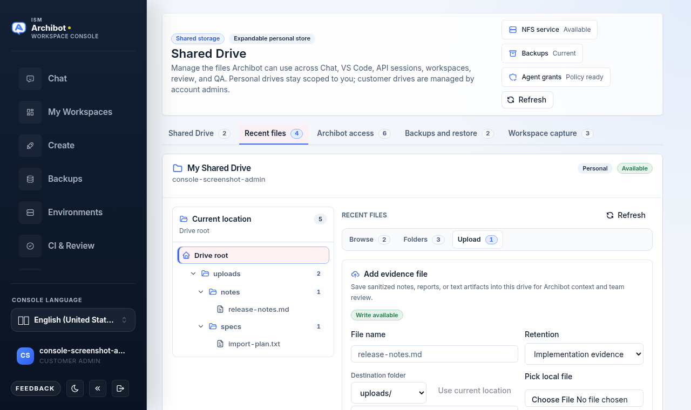The height and width of the screenshot is (410, 691).
Task: Click the Chat label in sidebar
Action: tap(57, 79)
